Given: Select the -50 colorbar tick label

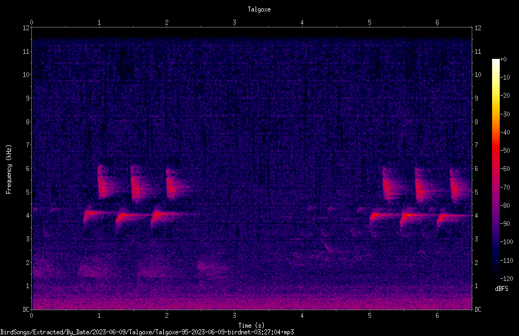Looking at the screenshot, I should (505, 151).
